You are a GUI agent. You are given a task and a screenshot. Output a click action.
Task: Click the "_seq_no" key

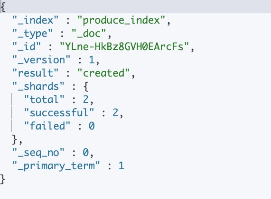(38, 153)
